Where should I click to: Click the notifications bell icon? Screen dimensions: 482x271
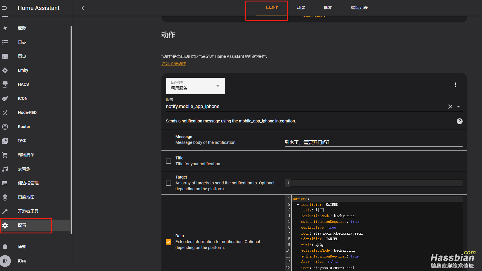click(x=5, y=247)
